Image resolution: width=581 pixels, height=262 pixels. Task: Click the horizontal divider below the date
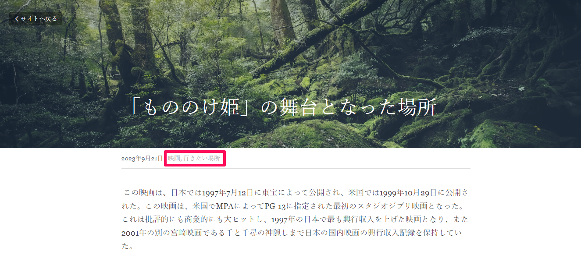[x=296, y=168]
